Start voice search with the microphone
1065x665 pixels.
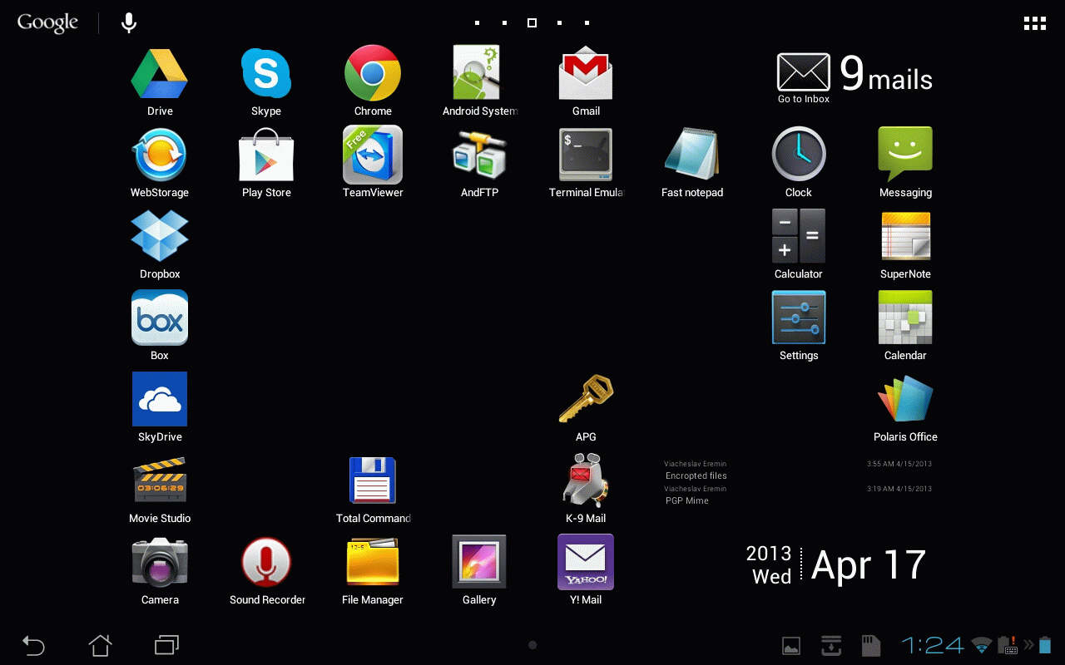[x=129, y=23]
